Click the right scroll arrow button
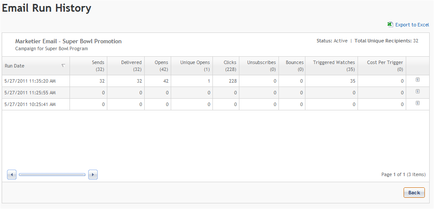This screenshot has width=434, height=209. pyautogui.click(x=93, y=174)
